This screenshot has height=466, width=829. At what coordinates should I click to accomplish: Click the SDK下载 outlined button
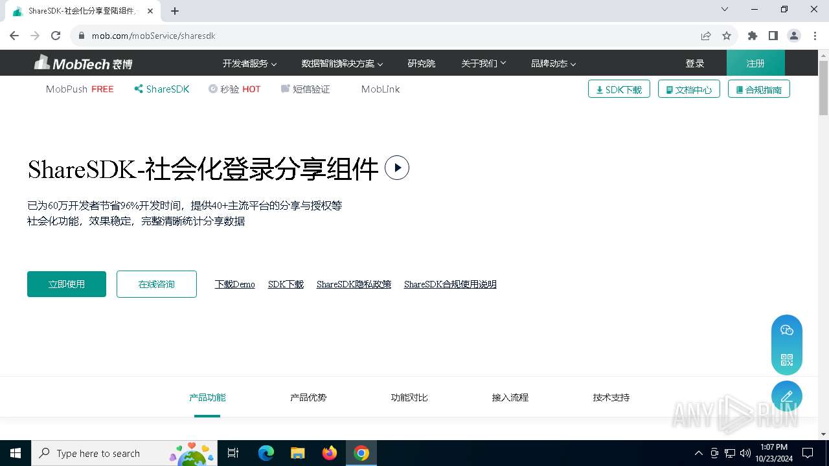pos(619,89)
